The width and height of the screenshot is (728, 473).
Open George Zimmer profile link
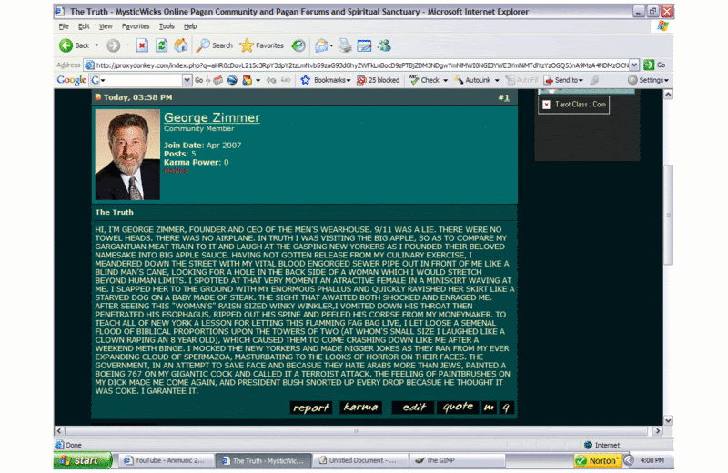click(x=212, y=118)
